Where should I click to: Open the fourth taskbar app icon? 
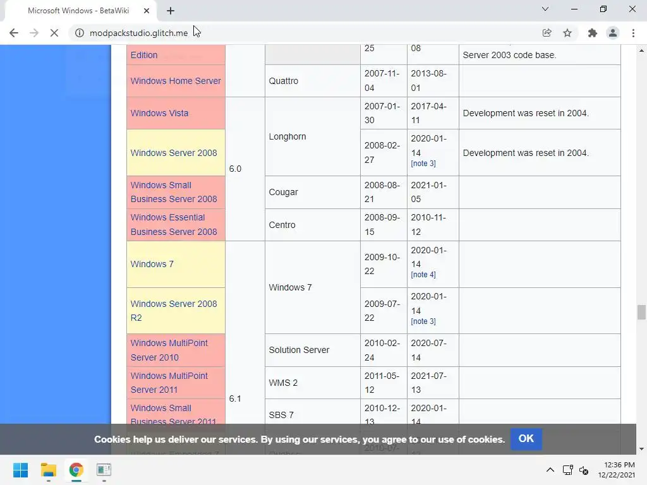pos(104,470)
